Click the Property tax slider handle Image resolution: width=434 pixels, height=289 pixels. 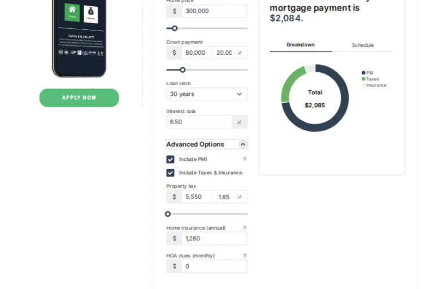tap(168, 214)
